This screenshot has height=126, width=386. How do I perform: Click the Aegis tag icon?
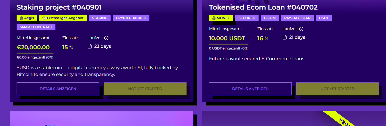pos(21,18)
